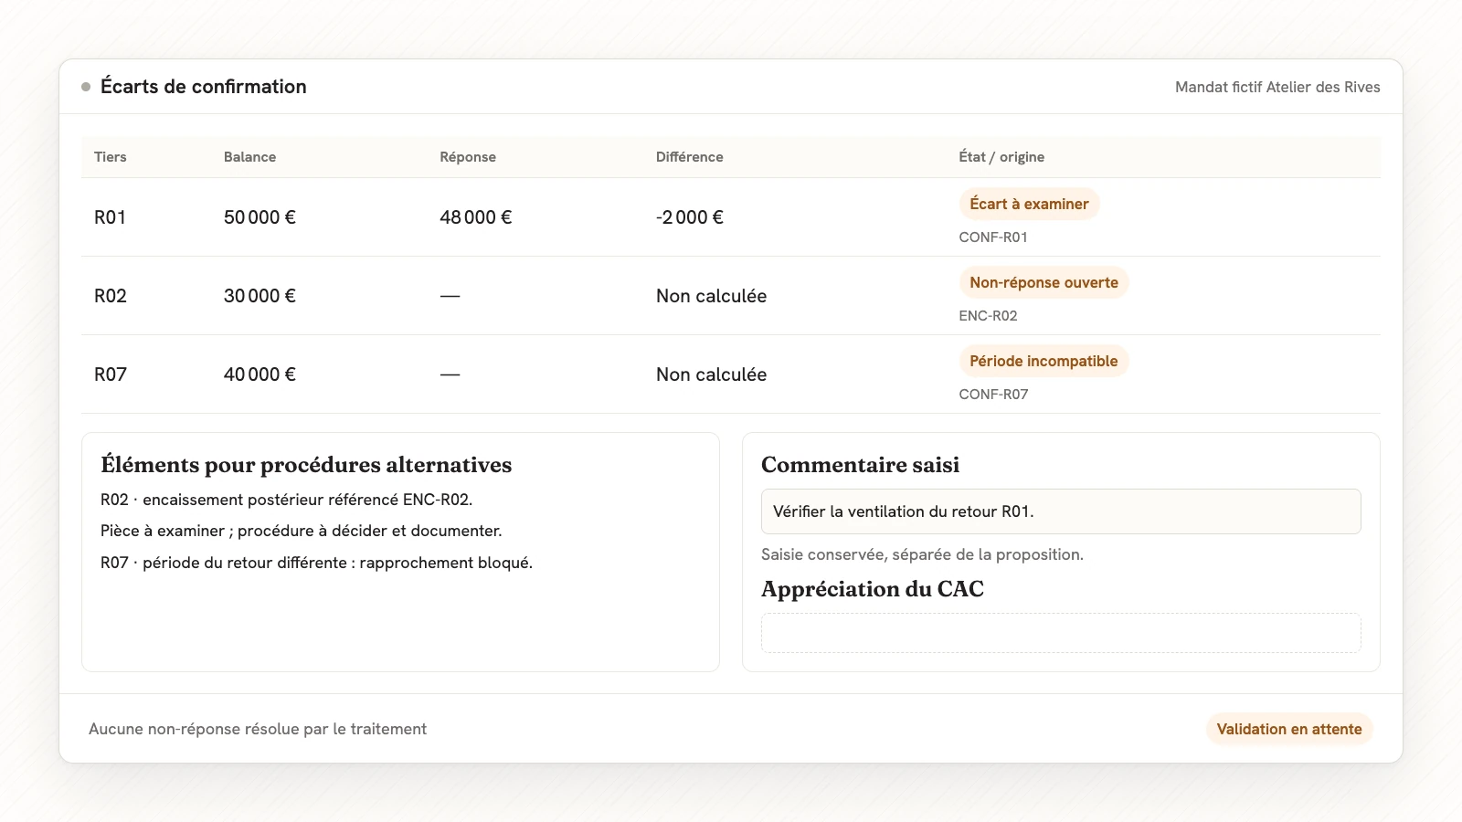Click the 'État / origine' column header

point(1001,157)
